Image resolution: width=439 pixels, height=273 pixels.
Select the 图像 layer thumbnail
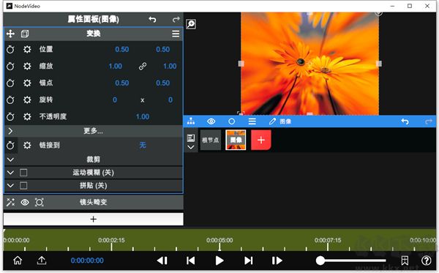[236, 140]
